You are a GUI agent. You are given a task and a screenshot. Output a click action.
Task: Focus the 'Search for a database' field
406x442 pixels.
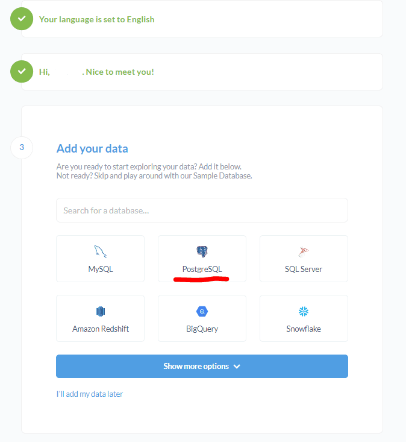click(x=202, y=210)
